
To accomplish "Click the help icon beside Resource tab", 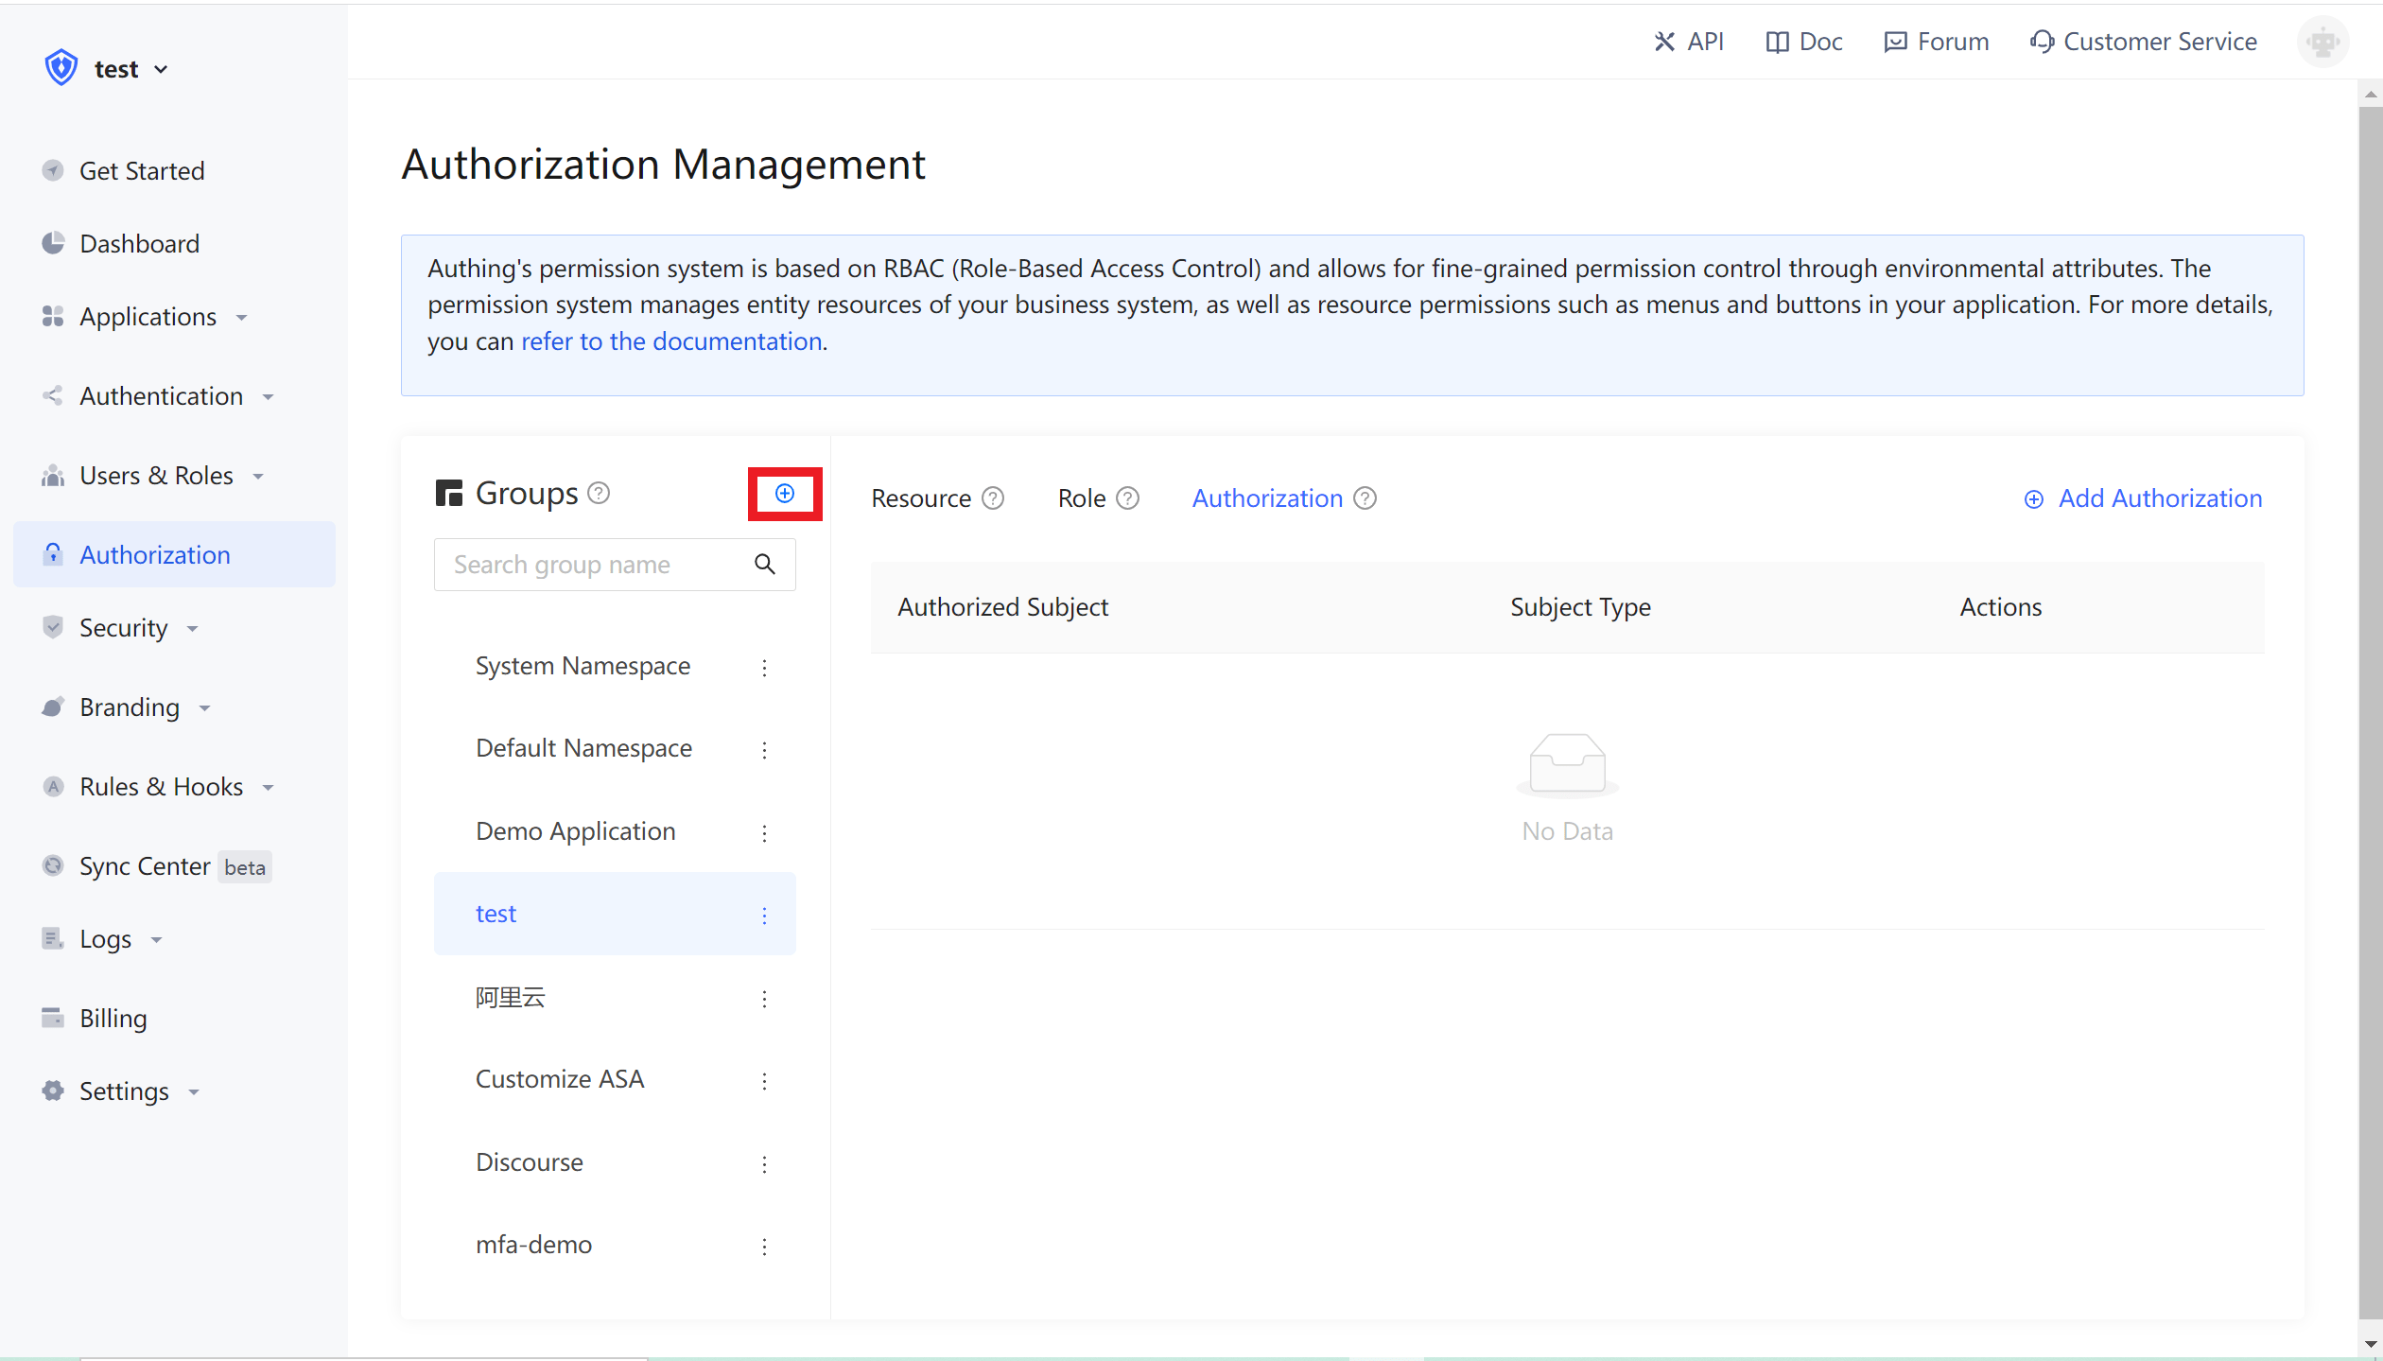I will (992, 498).
